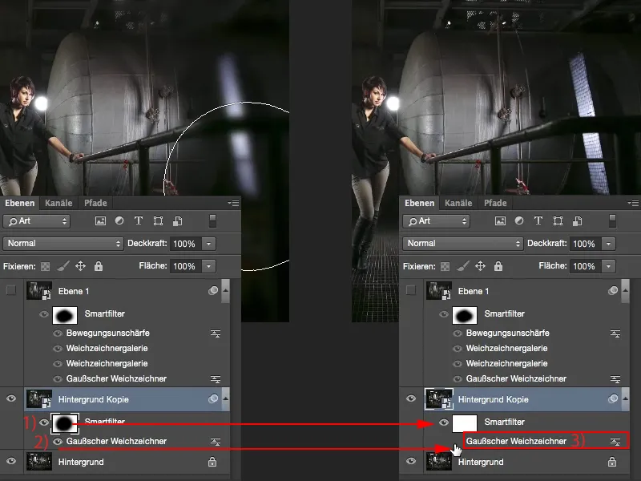
Task: Open blend mode Normal dropdown, right panel
Action: point(463,244)
